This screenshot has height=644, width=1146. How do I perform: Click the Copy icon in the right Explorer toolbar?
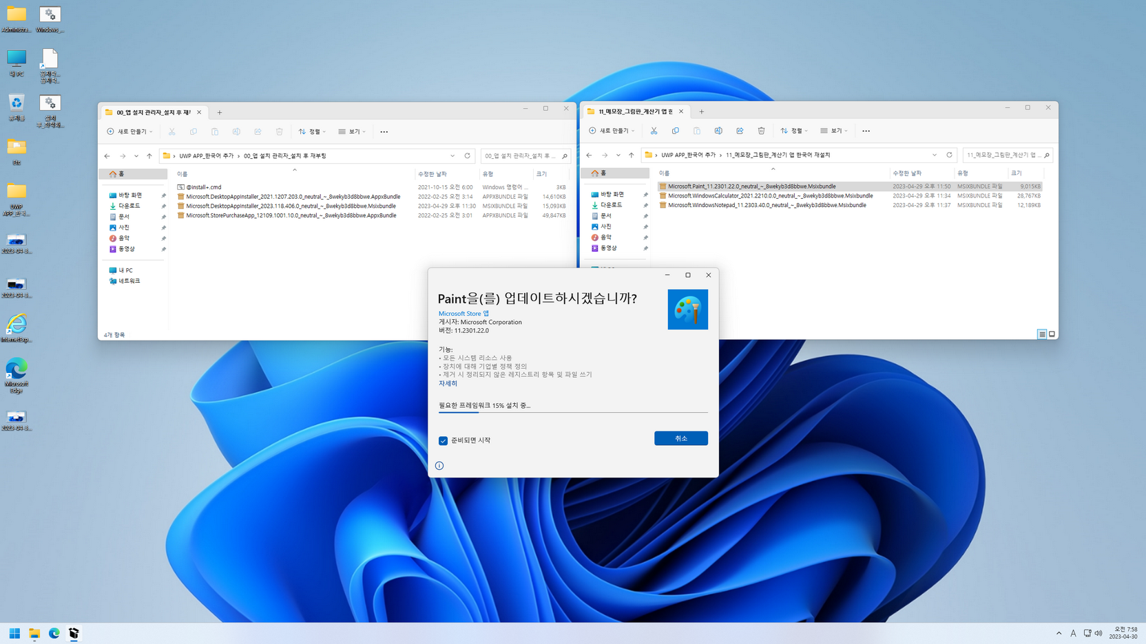click(x=676, y=131)
